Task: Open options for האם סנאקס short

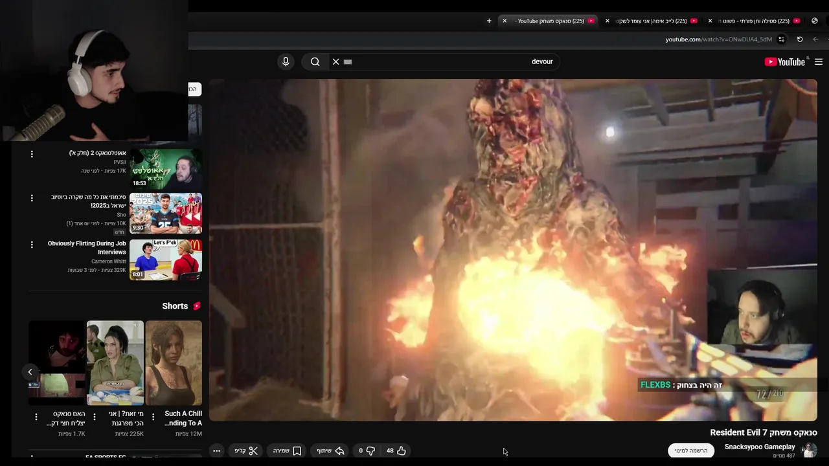Action: [x=36, y=417]
